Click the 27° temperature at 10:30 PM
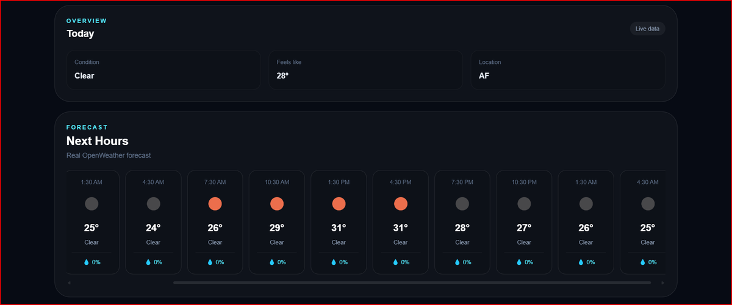 [x=524, y=228]
